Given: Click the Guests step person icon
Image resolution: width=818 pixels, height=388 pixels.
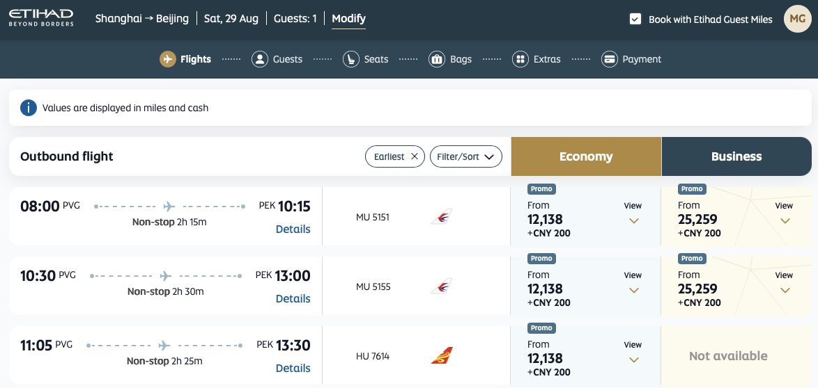Looking at the screenshot, I should 260,59.
